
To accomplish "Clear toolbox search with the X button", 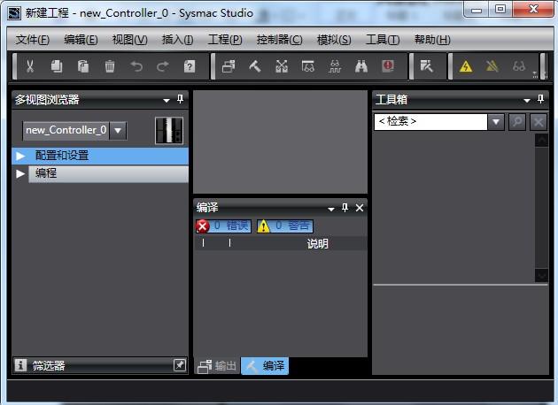I will 539,122.
